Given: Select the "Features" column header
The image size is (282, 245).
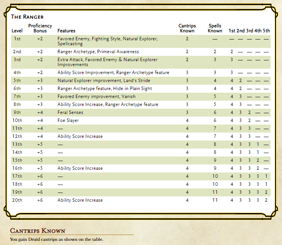Looking at the screenshot, I should 66,31.
